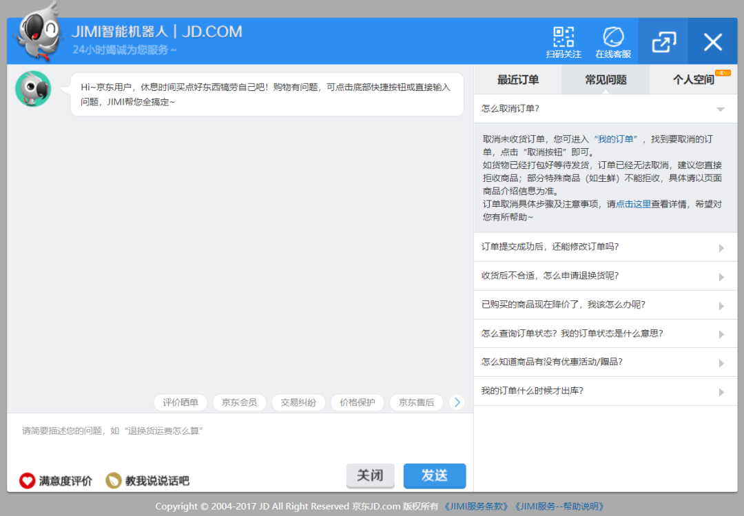Image resolution: width=744 pixels, height=516 pixels.
Task: Expand 已购买的商品现在降价了 question
Action: (606, 305)
